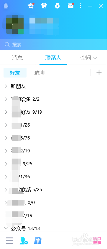Open the blue file transfer icon
107x249 pixels.
click(x=38, y=240)
